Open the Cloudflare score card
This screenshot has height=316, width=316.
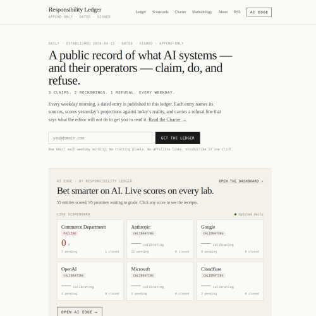[230, 281]
